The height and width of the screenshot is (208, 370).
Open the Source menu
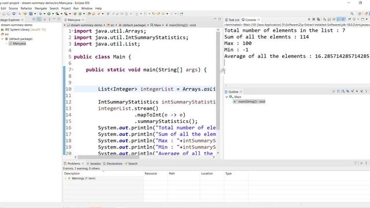(13, 8)
